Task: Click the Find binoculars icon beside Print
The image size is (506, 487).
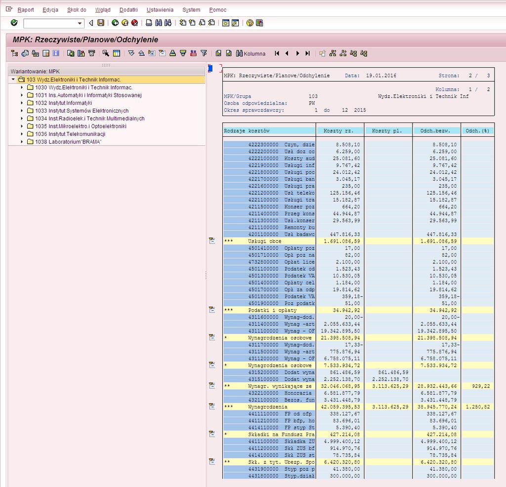Action: pos(159,23)
